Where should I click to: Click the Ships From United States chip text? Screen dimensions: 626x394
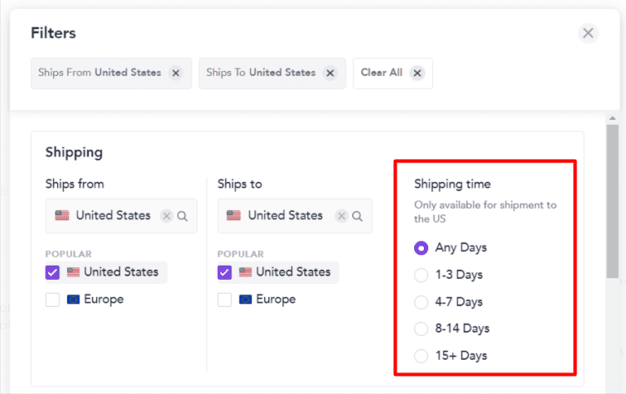coord(99,73)
